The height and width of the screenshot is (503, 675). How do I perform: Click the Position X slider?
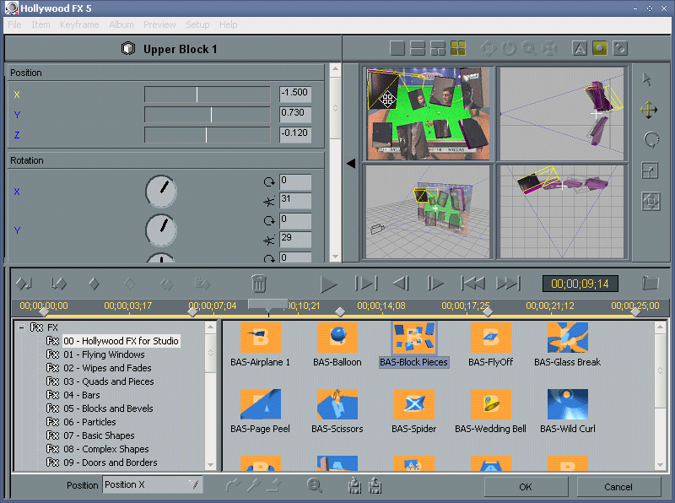point(207,95)
